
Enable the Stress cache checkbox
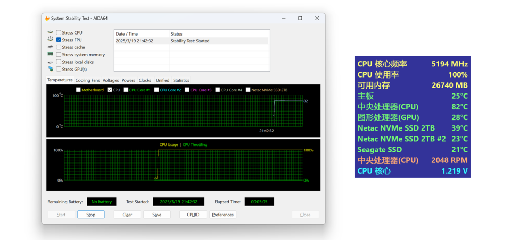coord(59,47)
